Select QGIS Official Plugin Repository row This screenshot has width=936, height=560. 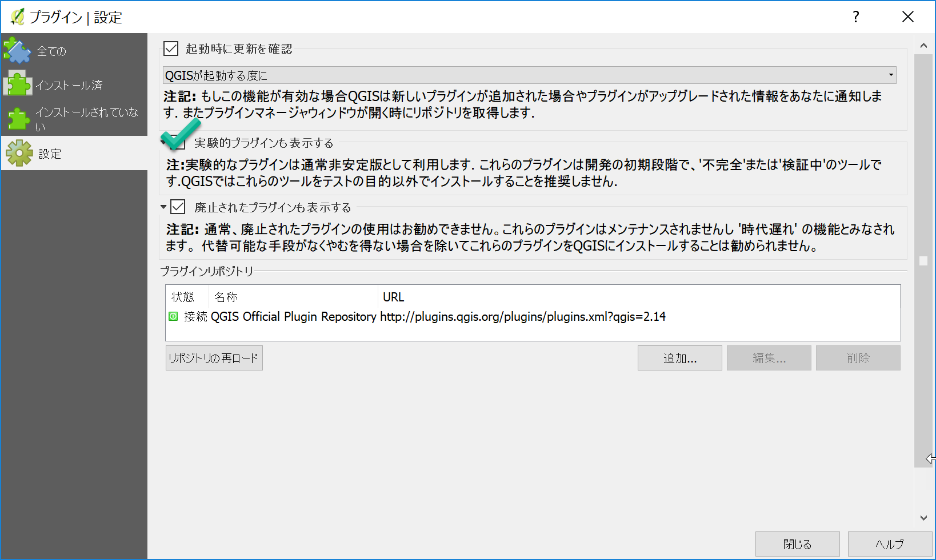[x=533, y=316]
